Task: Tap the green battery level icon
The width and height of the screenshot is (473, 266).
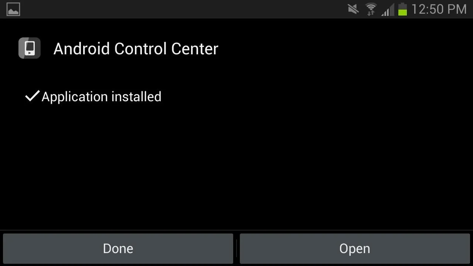Action: (402, 9)
